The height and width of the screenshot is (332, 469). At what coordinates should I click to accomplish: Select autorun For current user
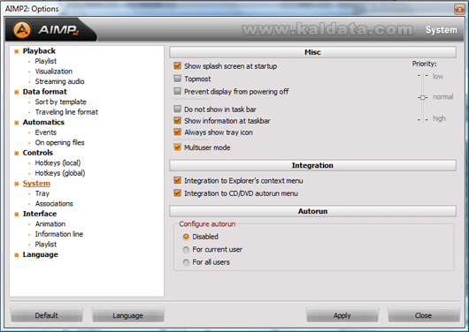pyautogui.click(x=186, y=249)
